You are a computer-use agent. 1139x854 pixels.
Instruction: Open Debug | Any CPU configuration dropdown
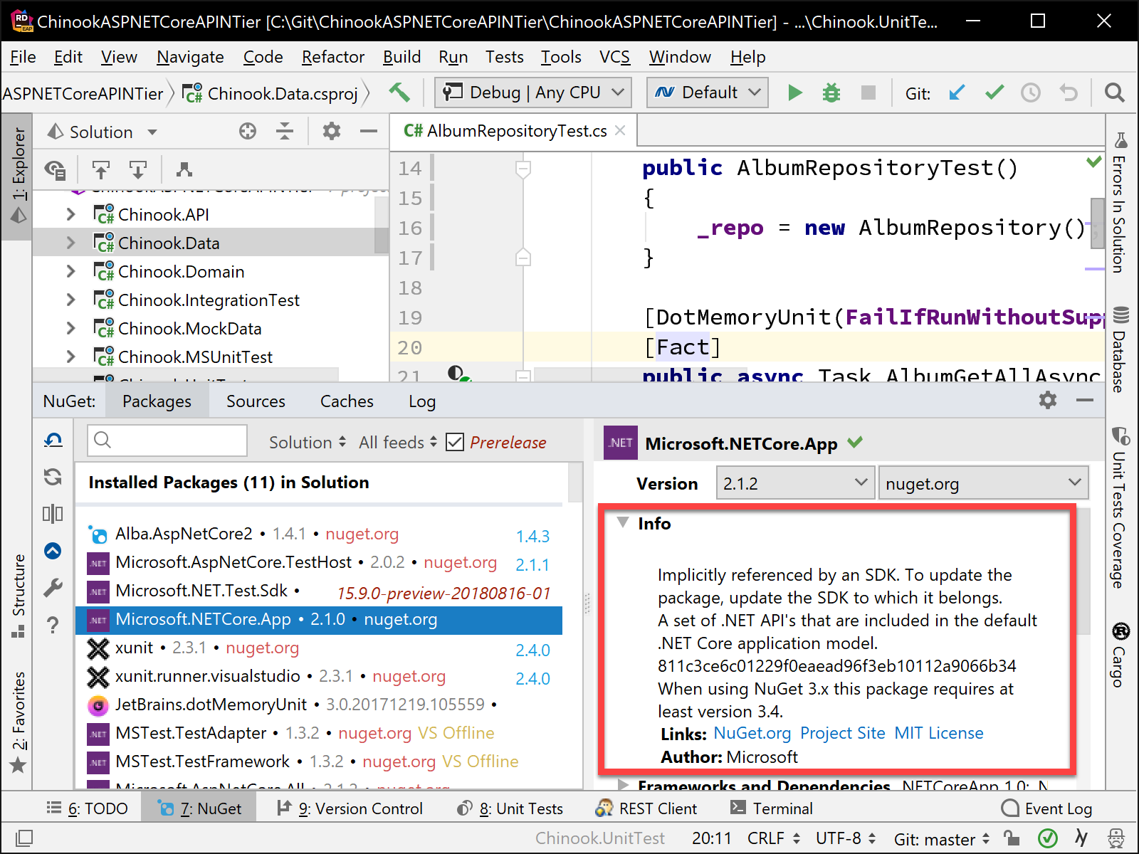[x=533, y=93]
